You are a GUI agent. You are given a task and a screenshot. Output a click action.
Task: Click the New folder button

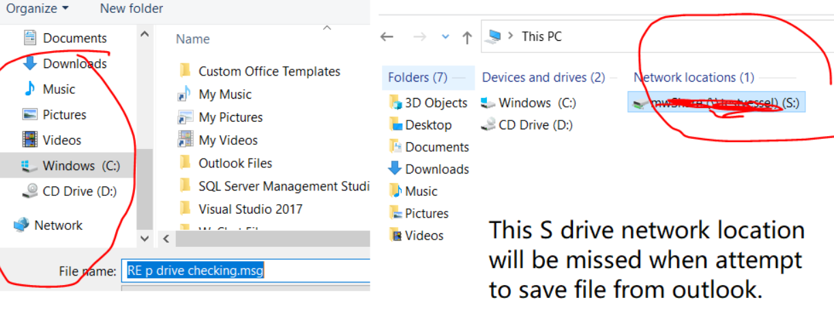132,9
